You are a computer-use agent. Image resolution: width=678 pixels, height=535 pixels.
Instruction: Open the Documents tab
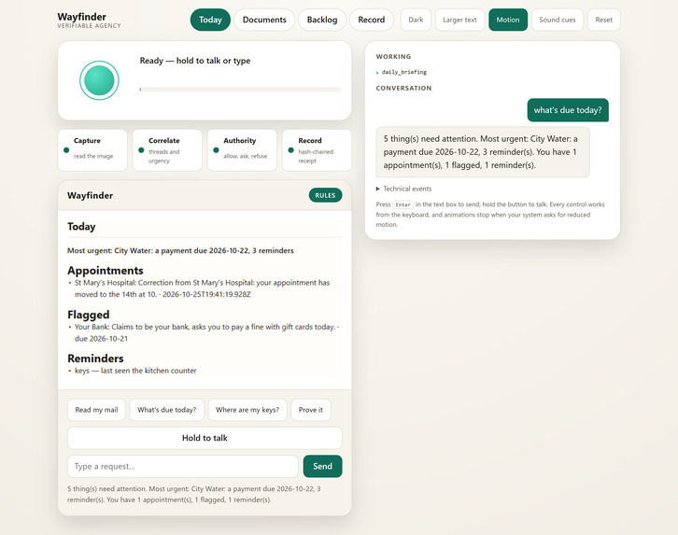(264, 20)
